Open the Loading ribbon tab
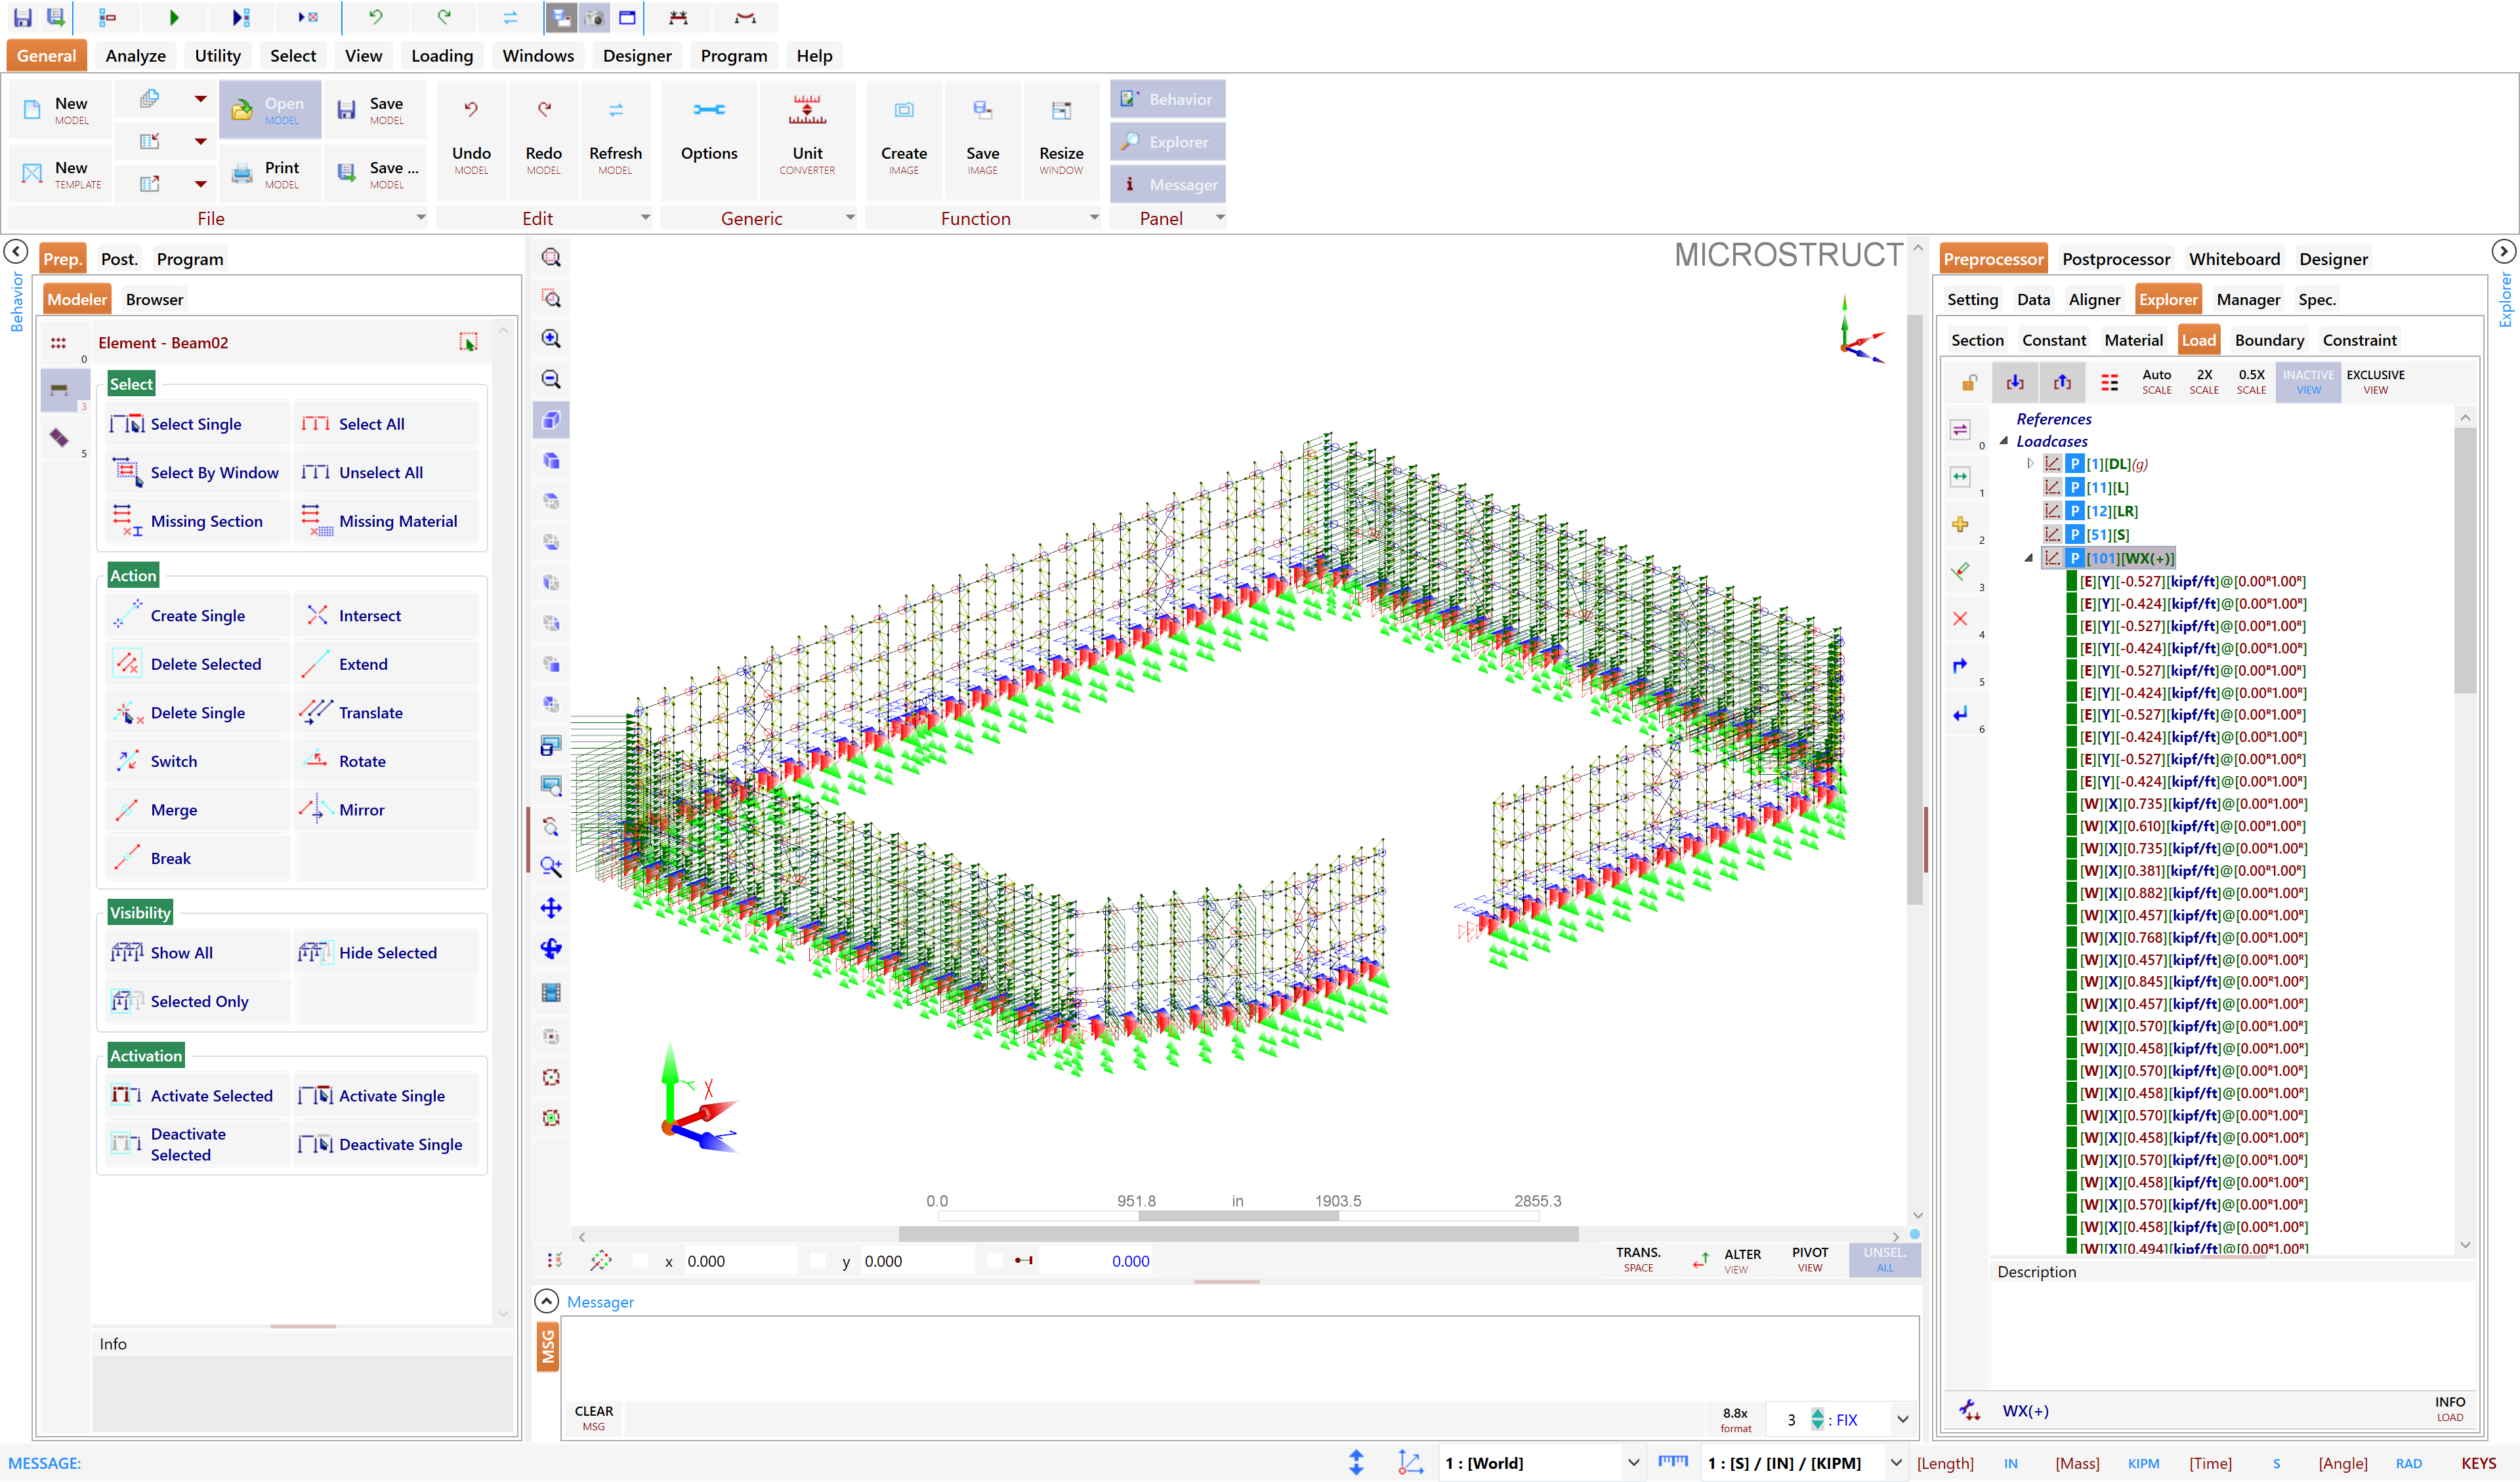This screenshot has height=1482, width=2520. [x=442, y=56]
